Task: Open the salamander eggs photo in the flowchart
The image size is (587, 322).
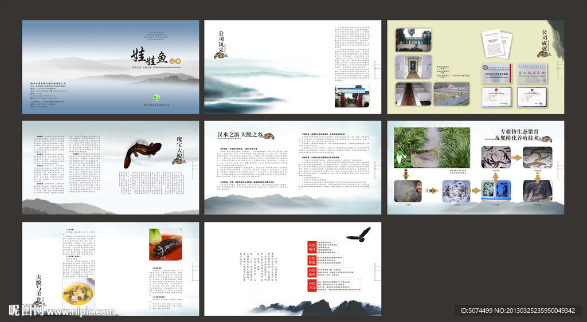Action: point(408,191)
